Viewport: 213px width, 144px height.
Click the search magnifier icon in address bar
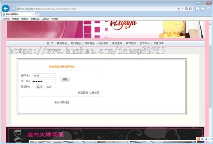tap(179, 9)
